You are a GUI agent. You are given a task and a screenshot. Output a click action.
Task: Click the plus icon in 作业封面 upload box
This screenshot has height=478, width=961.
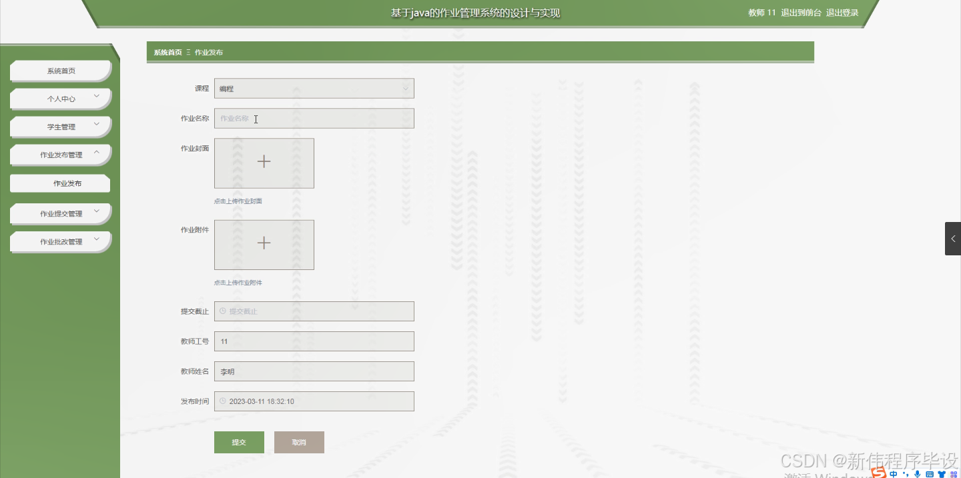point(264,161)
